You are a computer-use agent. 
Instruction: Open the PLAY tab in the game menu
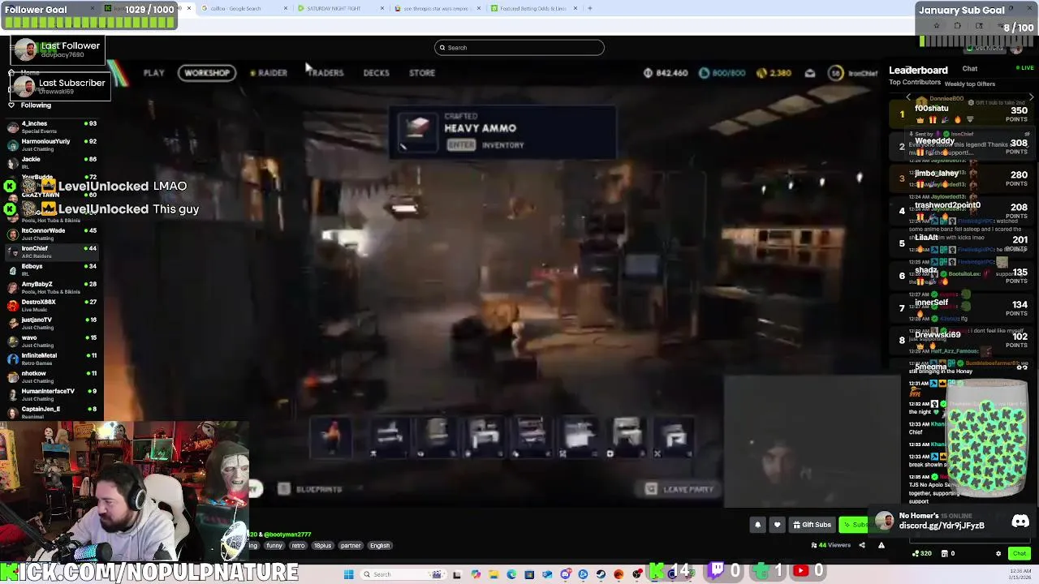[x=153, y=73]
